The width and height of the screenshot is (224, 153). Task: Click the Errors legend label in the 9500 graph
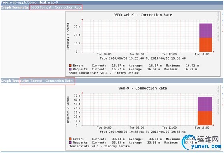pos(78,66)
